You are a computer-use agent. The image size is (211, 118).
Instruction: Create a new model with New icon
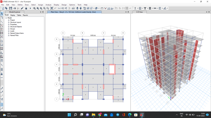tap(3, 8)
